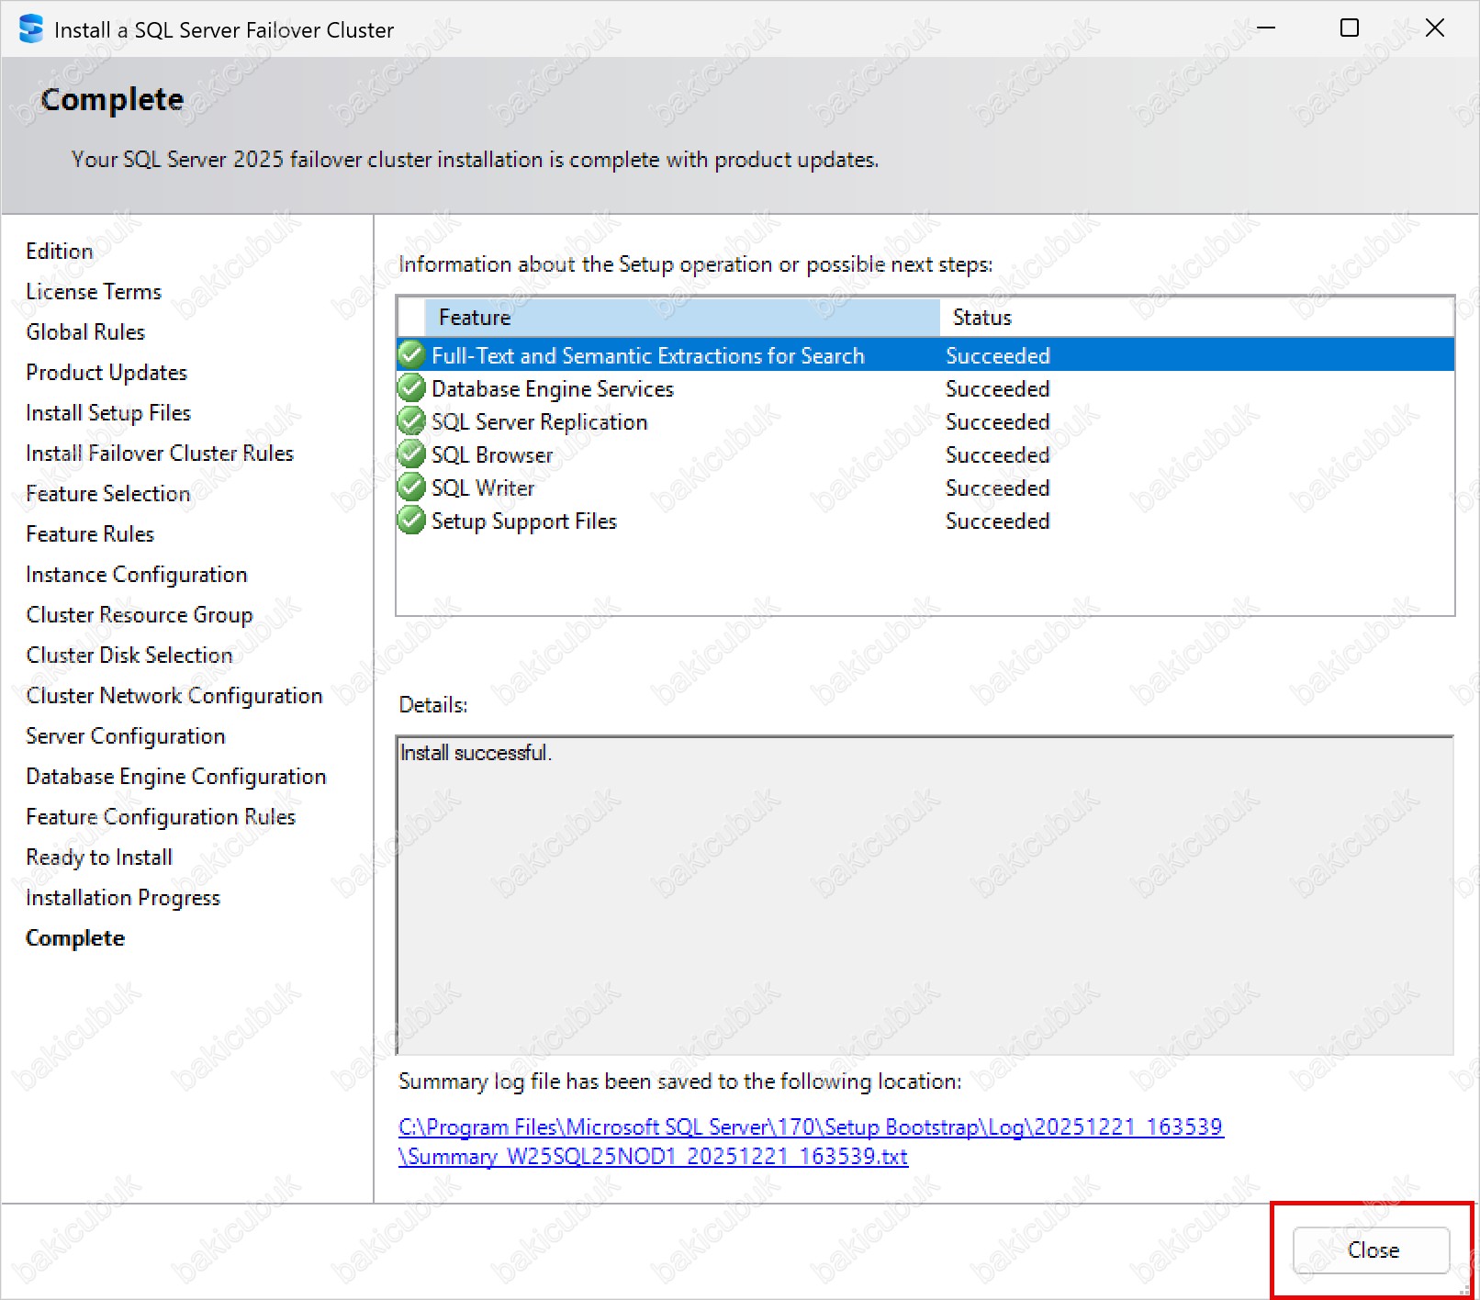Select the Feature Selection step in sidebar

[x=108, y=494]
